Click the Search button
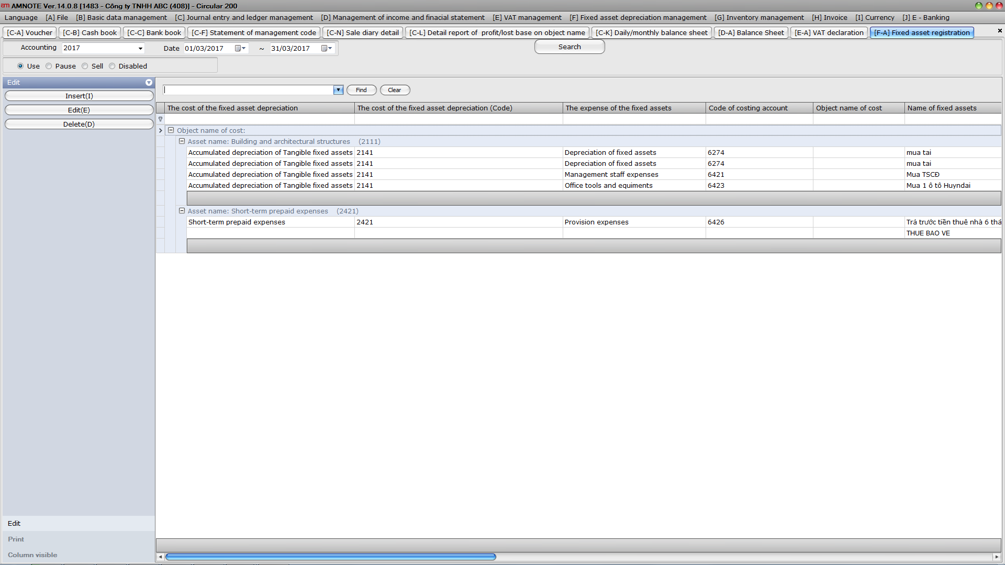 569,47
